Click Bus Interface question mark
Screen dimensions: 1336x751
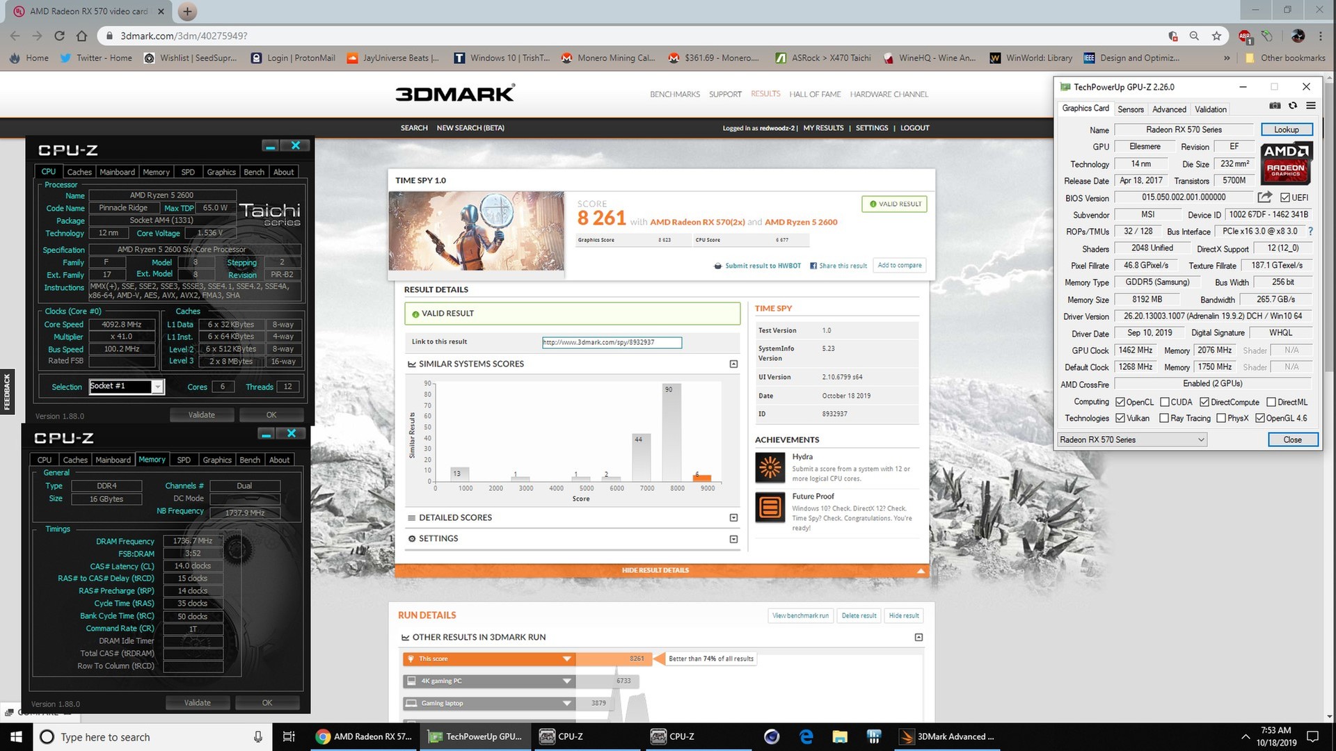[x=1311, y=231]
